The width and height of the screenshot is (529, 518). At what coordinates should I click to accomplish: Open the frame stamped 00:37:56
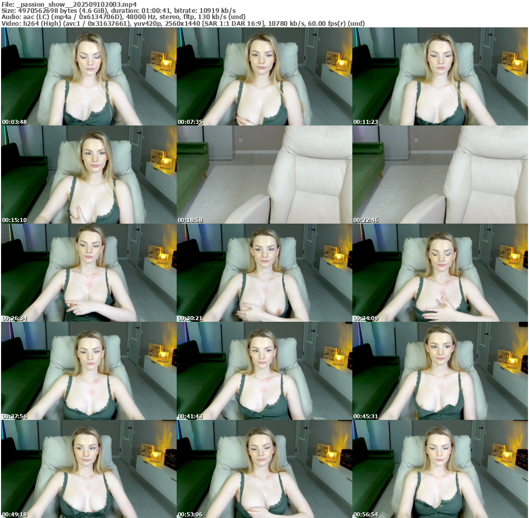[x=88, y=371]
